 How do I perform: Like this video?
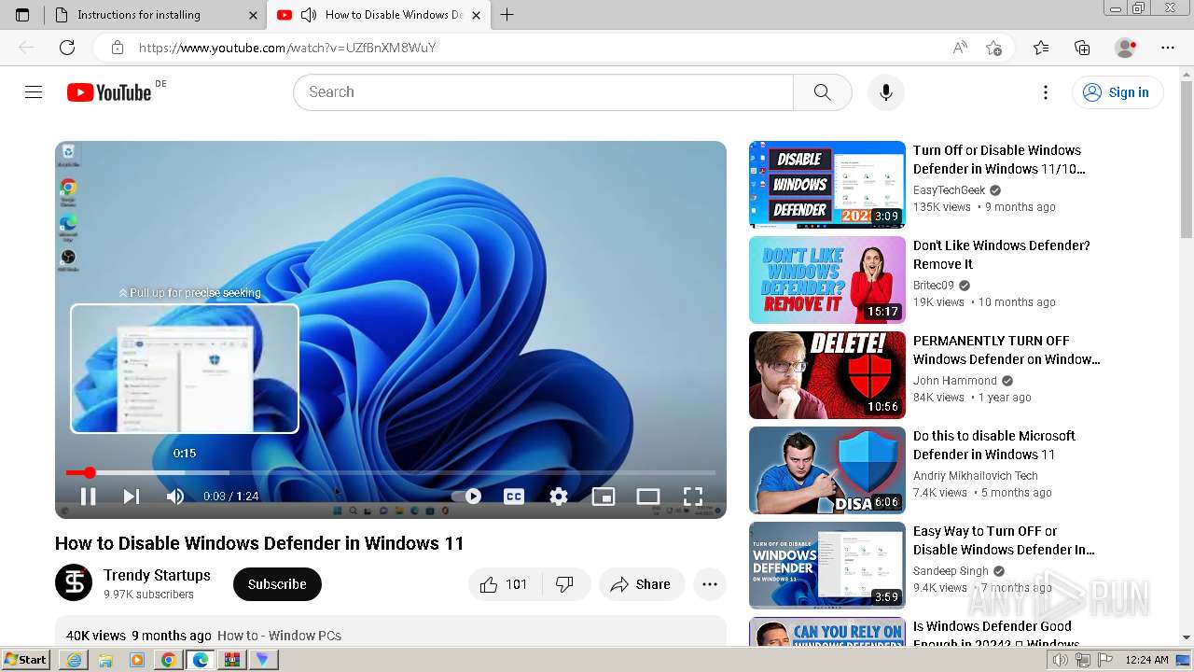click(x=504, y=584)
